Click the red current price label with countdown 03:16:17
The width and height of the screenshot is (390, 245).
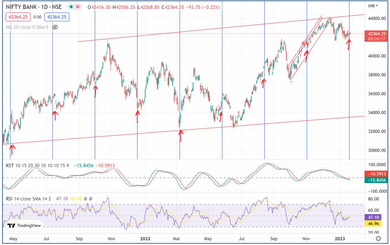pos(376,36)
